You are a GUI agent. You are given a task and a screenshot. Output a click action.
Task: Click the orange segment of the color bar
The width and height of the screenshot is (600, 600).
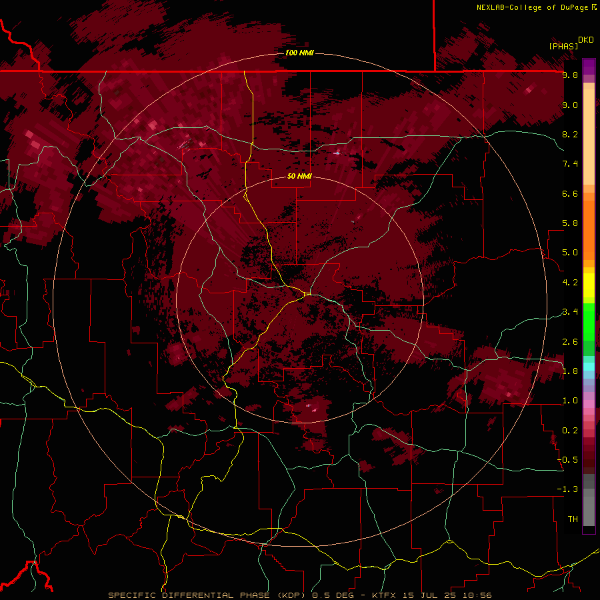589,229
